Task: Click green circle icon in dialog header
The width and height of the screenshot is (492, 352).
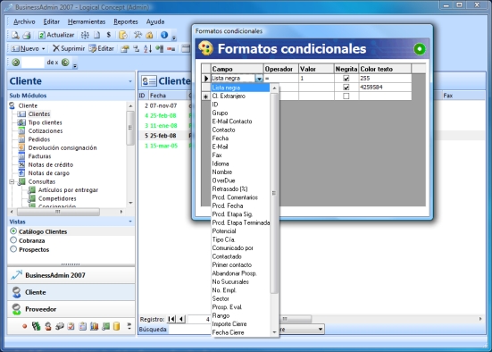Action: (420, 49)
